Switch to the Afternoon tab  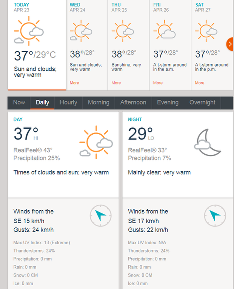133,103
